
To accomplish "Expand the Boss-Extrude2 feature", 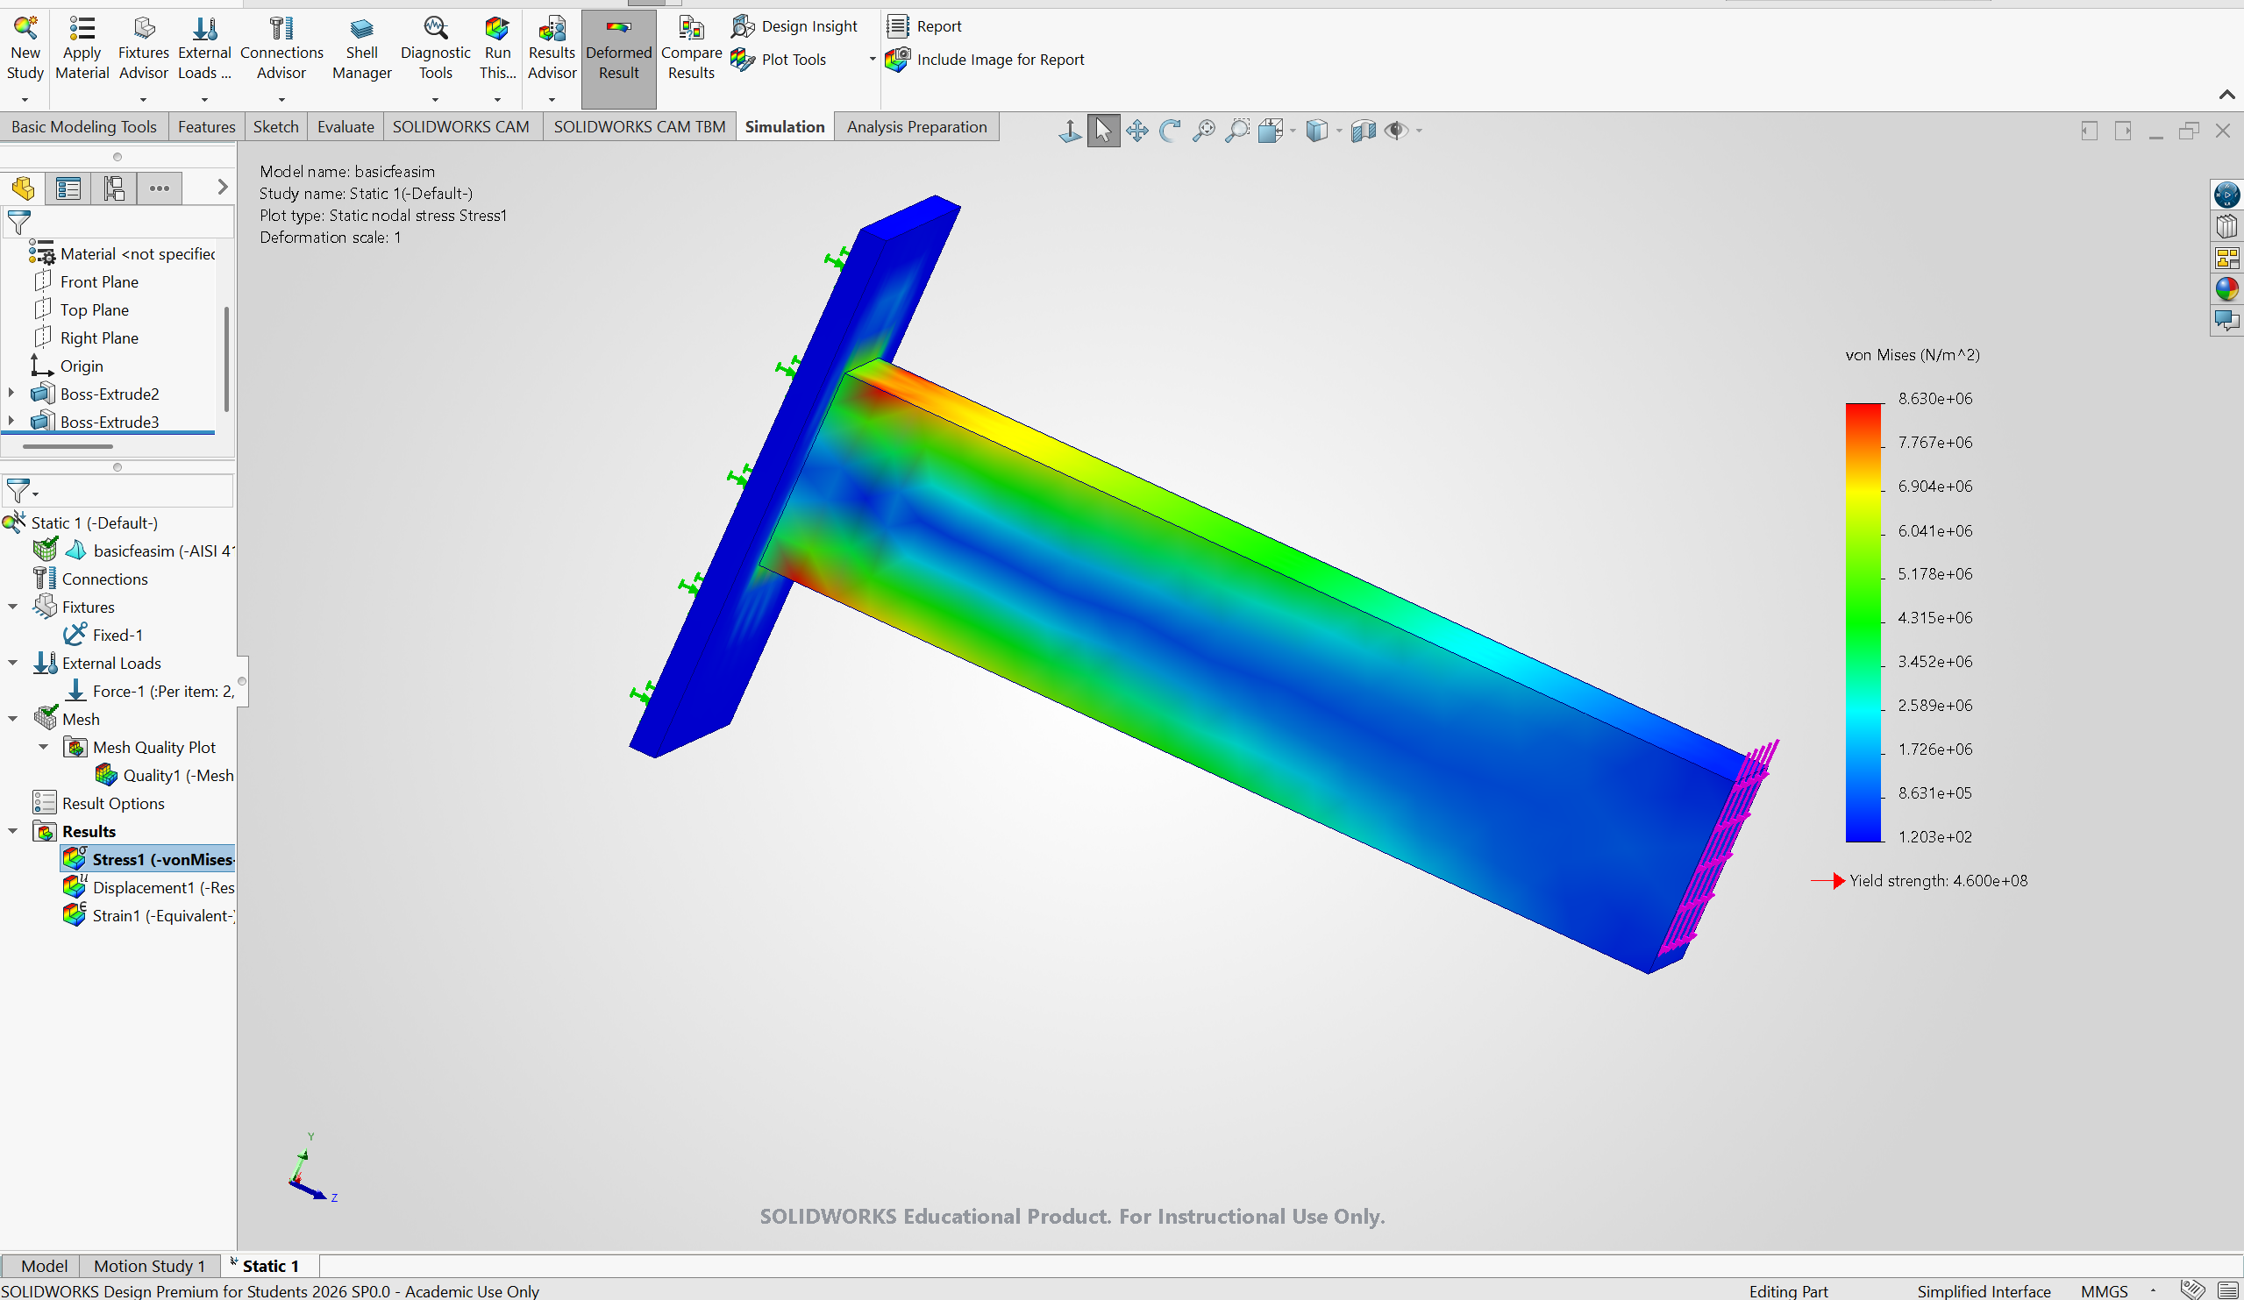I will pos(11,393).
